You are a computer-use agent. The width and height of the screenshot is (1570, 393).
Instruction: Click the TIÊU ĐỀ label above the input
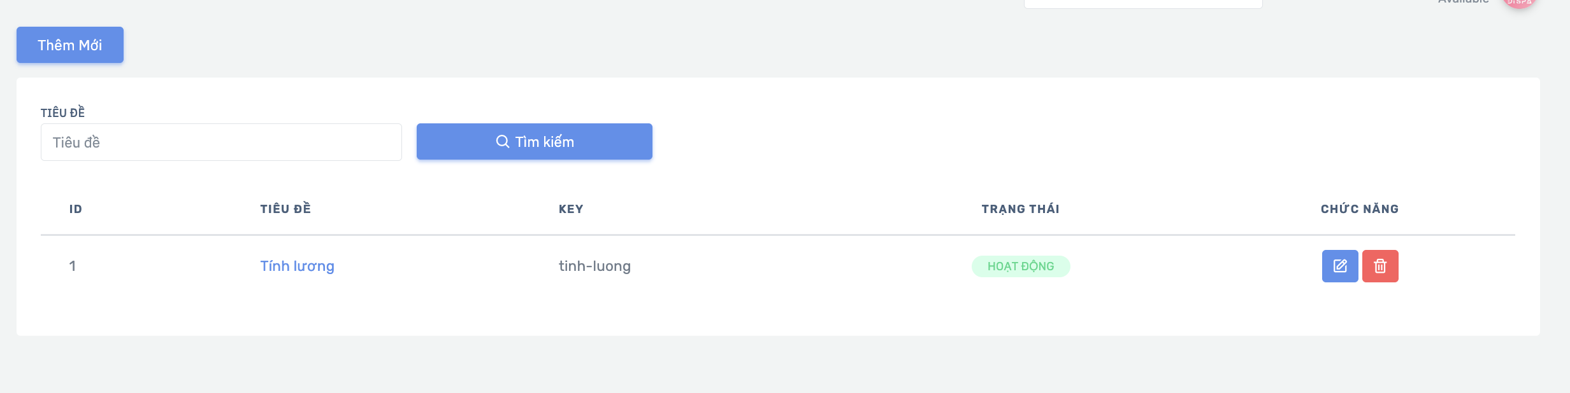(62, 113)
